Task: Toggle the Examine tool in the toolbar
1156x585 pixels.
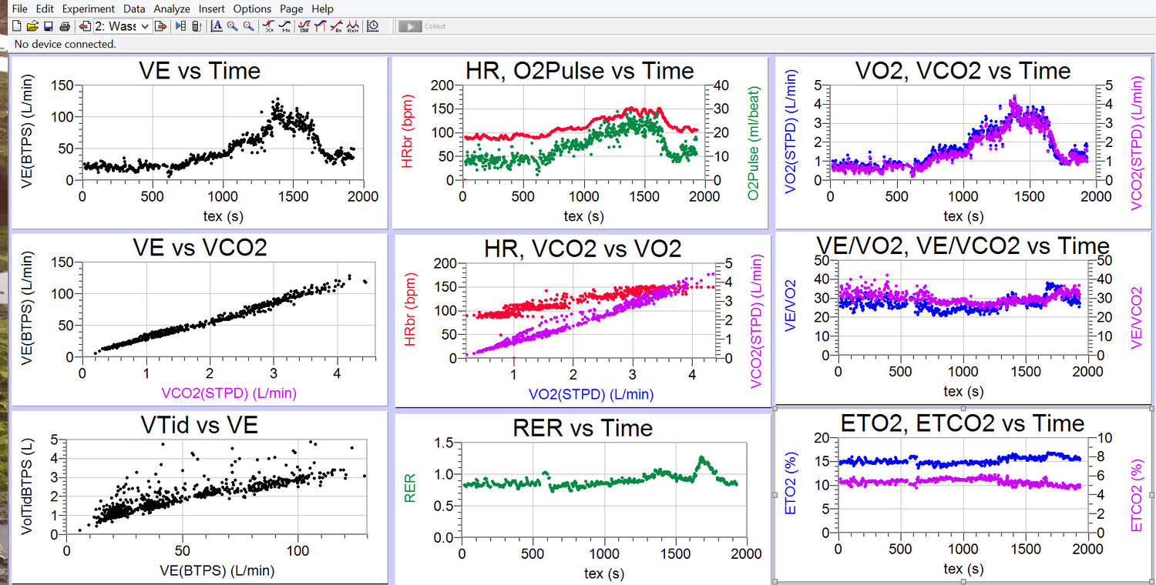Action: (269, 26)
